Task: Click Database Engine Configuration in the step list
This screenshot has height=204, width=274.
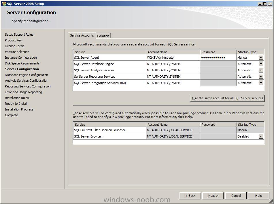Action: 27,75
